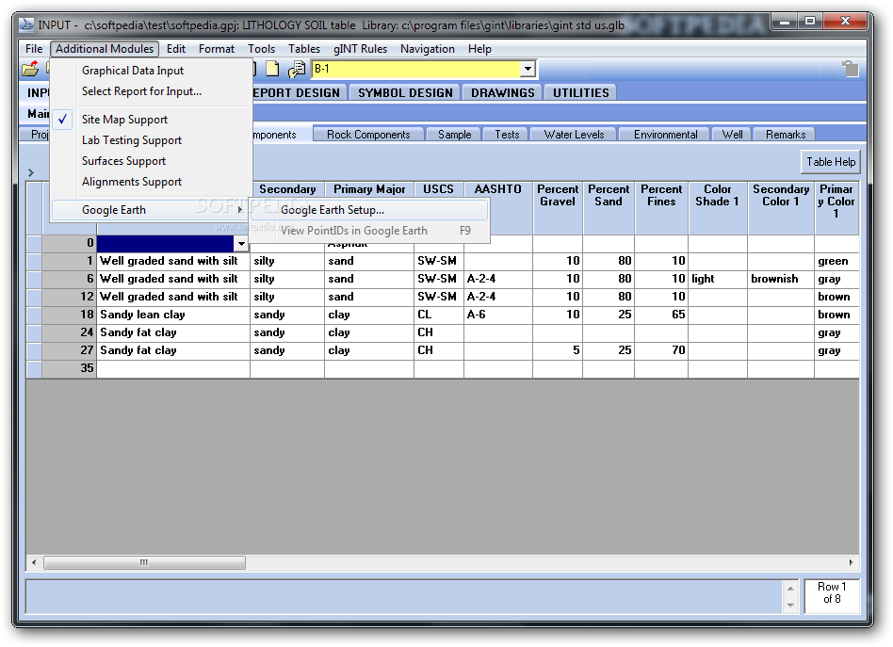Click the Percent Gravel column header
893x647 pixels.
[x=558, y=208]
